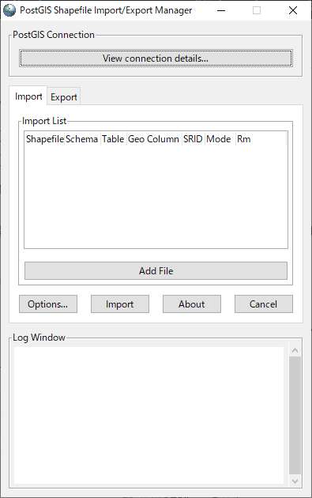Screen dimensions: 312x498
Task: Click the Log Window scroll down arrow
Action: (x=295, y=481)
